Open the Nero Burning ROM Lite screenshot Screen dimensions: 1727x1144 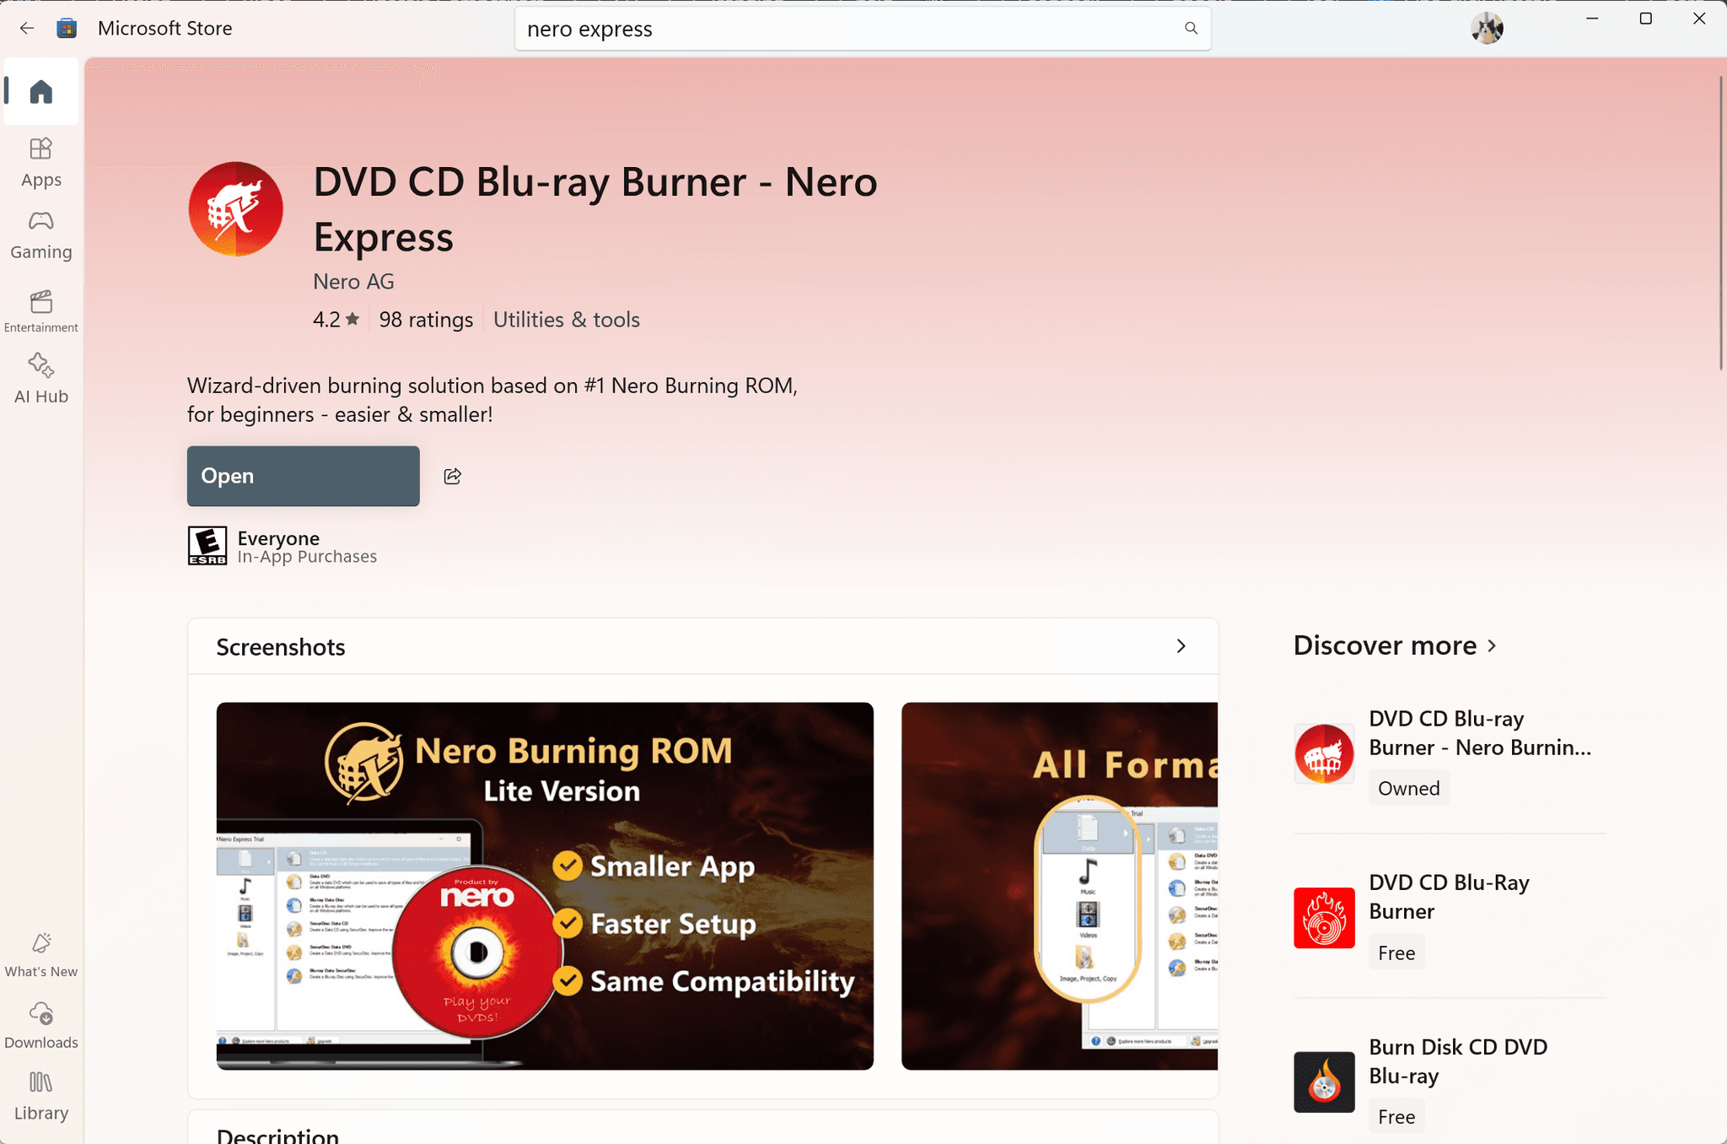tap(544, 886)
